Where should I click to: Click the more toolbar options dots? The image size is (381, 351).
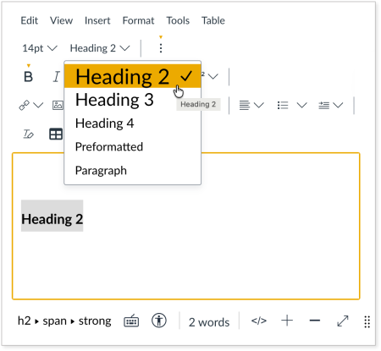[161, 48]
